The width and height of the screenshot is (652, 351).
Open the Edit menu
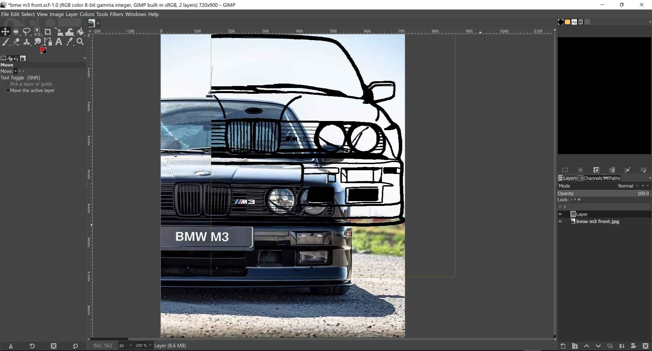[15, 14]
